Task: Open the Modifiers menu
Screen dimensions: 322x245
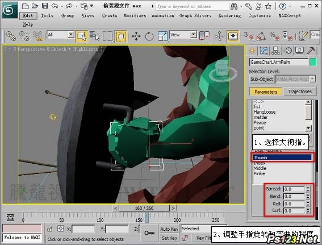Action: (x=135, y=15)
